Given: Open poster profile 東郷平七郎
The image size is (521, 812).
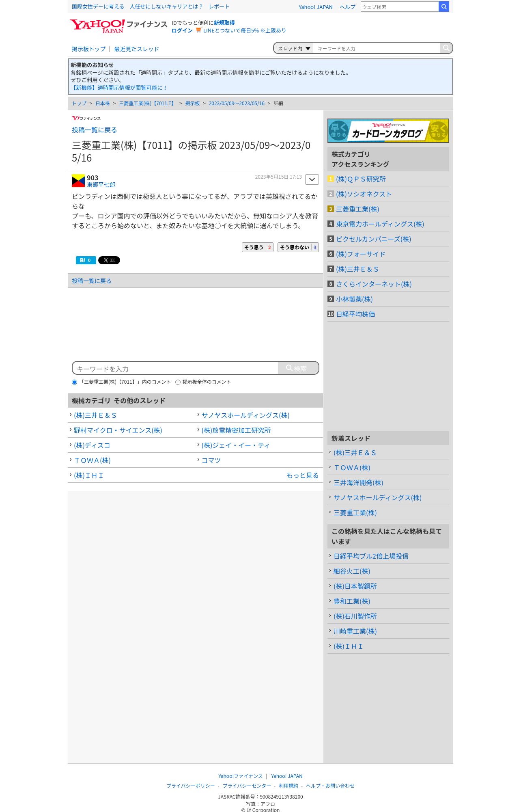Looking at the screenshot, I should coord(101,185).
